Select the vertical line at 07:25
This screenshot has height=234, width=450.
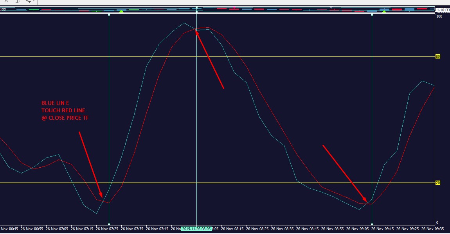pyautogui.click(x=109, y=120)
